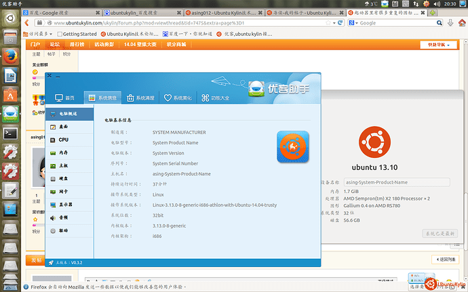Open 优客助手 from the launcher
468x292 pixels.
(x=10, y=114)
